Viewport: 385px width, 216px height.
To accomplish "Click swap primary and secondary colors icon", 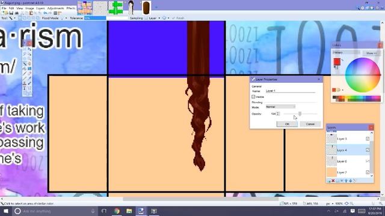I will pos(342,60).
